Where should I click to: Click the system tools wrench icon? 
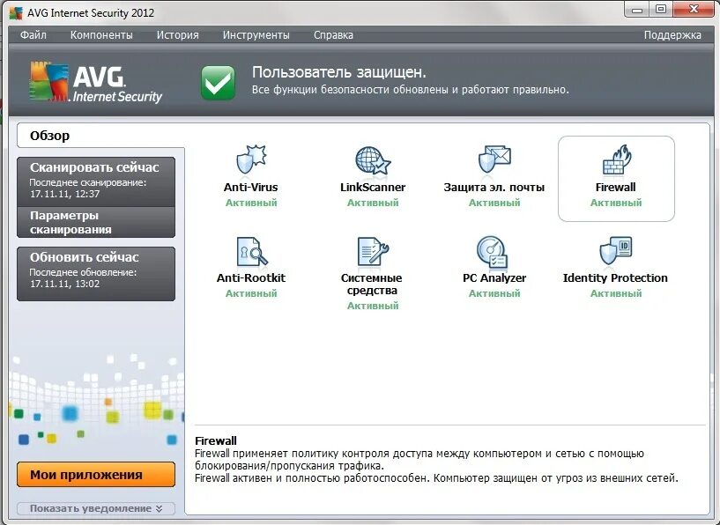click(373, 251)
